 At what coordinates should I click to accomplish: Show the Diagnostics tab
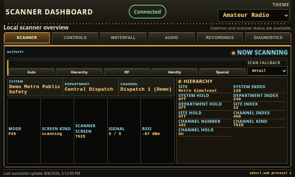point(268,38)
